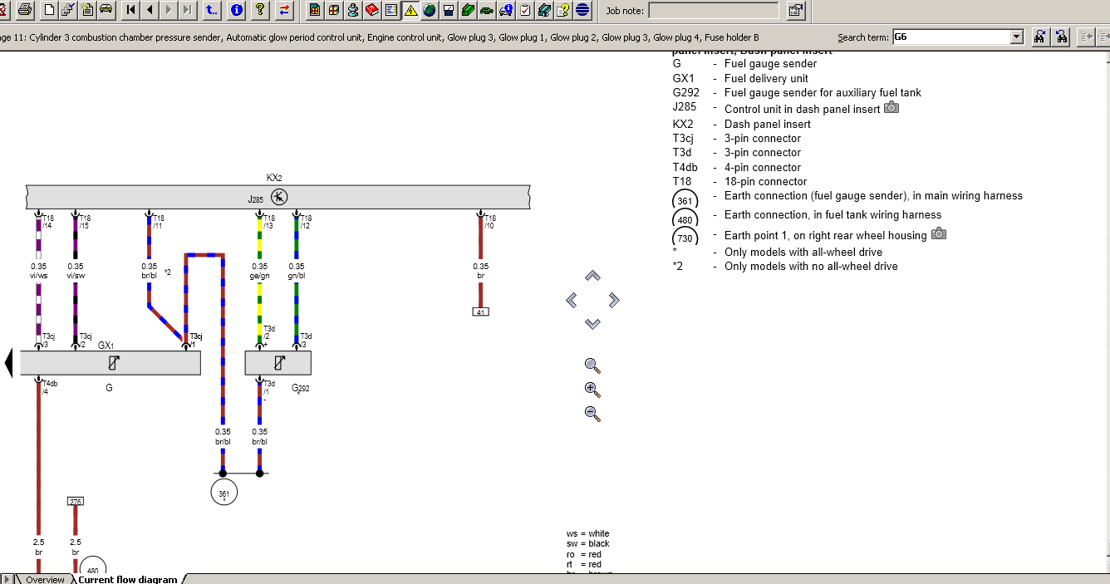Click the blank page toolbar icon
The image size is (1110, 584).
49,10
